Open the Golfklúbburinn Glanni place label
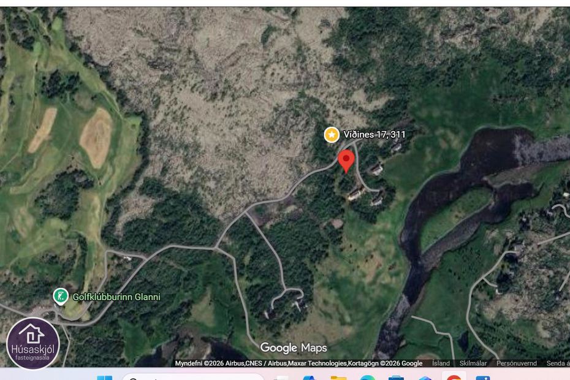Viewport: 570px width, 380px height. [116, 297]
